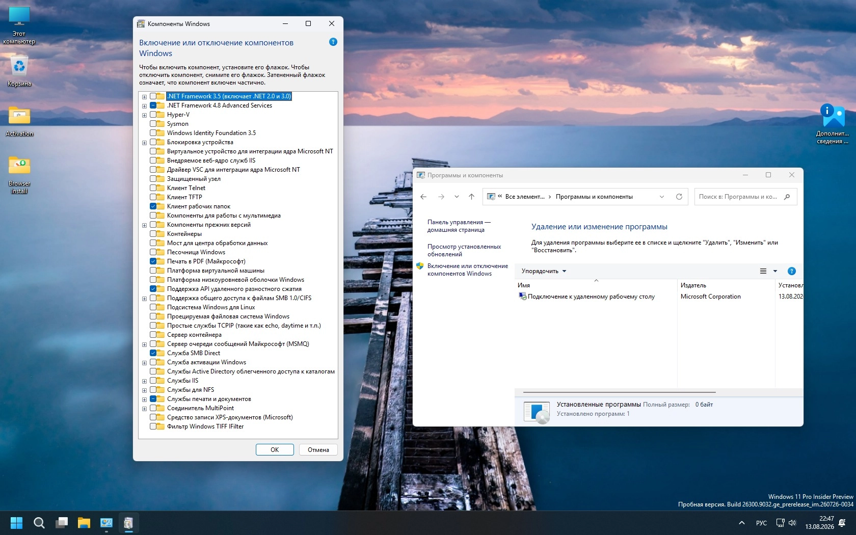
Task: Toggle the Hyper-V checkbox
Action: (153, 115)
